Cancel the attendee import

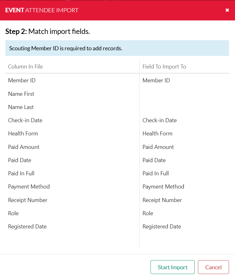point(213,267)
